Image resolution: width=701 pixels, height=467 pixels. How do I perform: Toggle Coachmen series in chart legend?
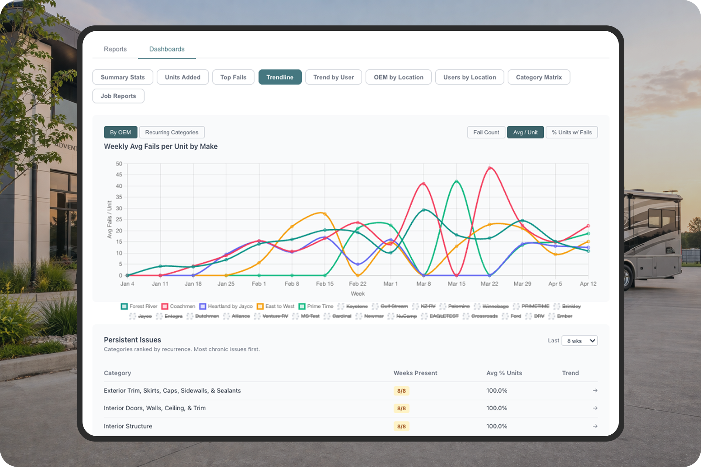178,306
